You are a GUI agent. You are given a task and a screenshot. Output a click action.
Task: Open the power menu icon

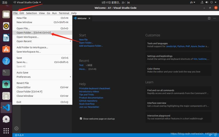[212, 2]
